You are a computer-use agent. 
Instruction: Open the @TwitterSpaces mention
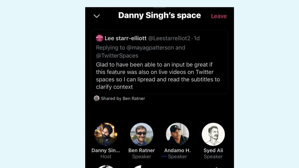click(x=117, y=55)
